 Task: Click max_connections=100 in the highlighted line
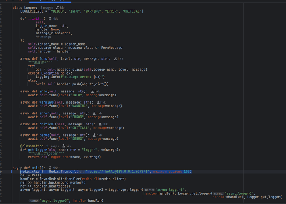click(172, 172)
